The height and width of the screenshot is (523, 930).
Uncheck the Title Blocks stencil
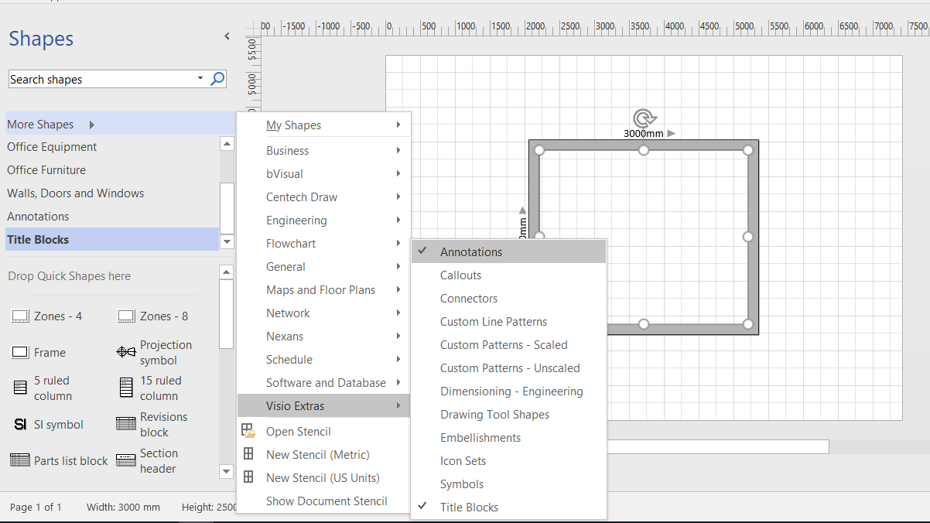click(x=470, y=507)
